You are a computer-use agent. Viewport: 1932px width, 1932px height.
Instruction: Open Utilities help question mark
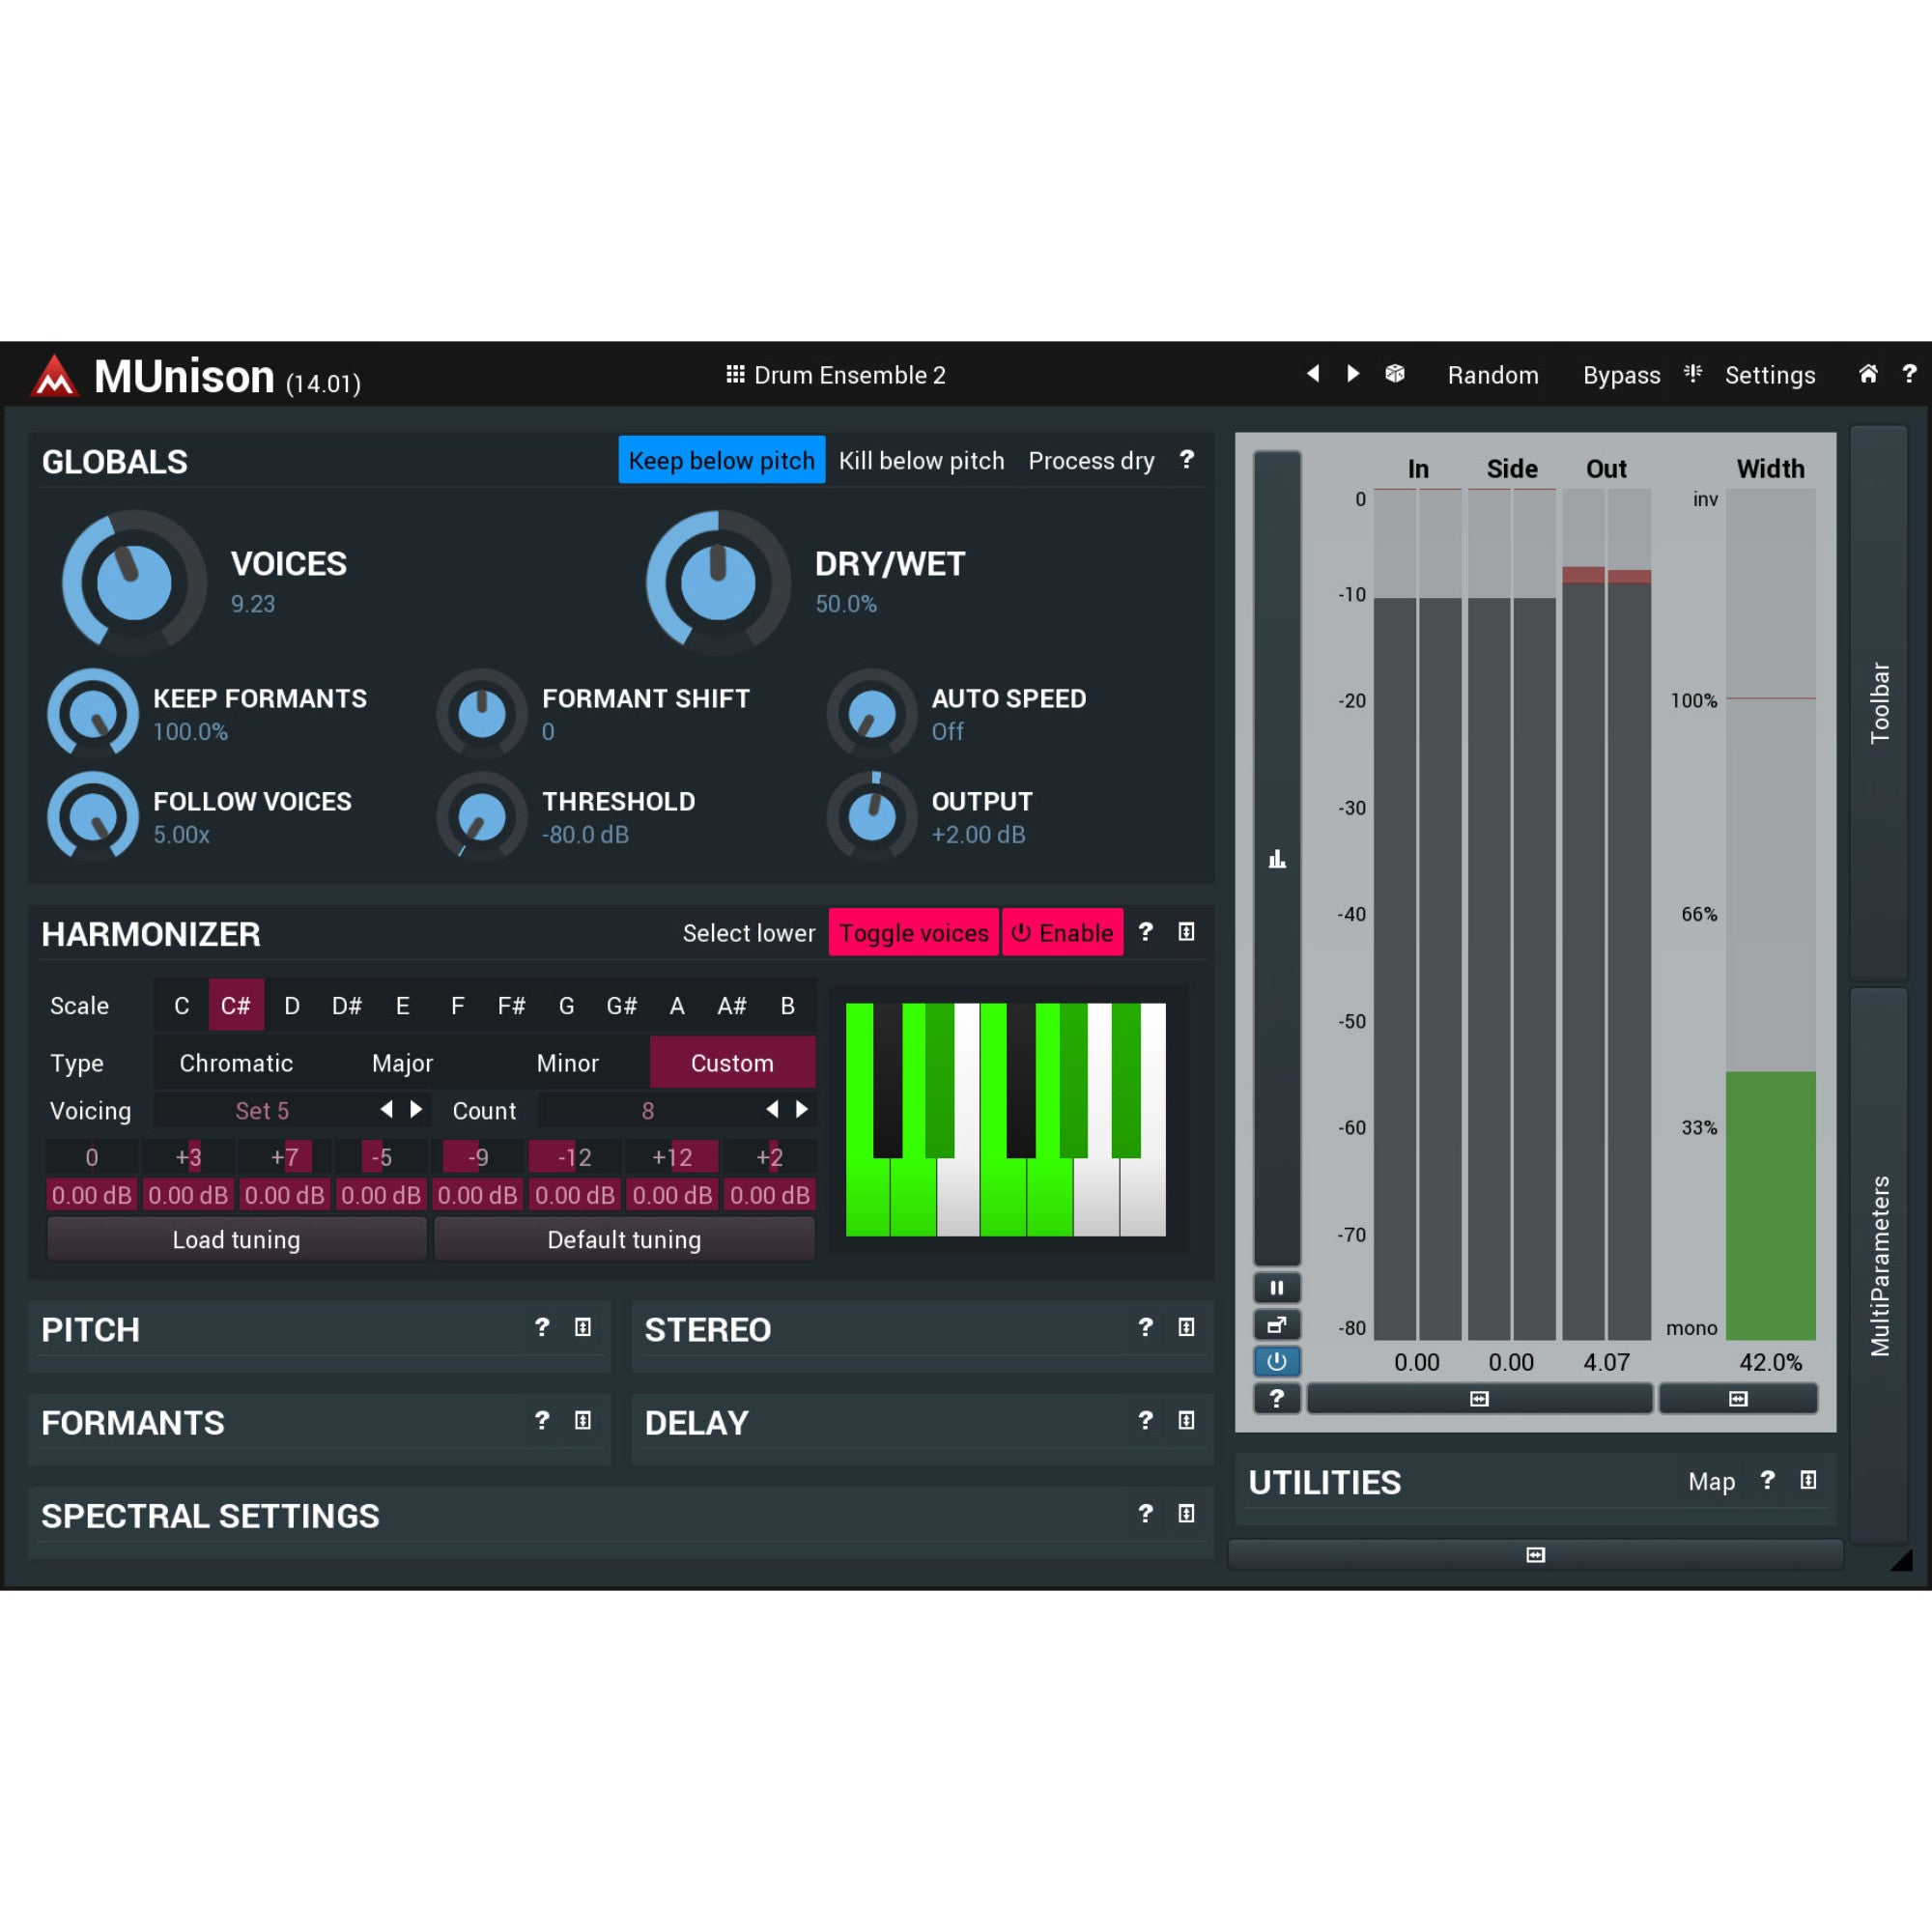click(x=1767, y=1480)
